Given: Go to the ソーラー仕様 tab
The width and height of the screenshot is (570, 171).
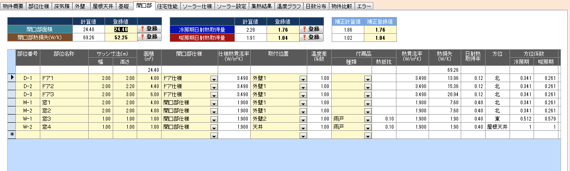Looking at the screenshot, I should 196,6.
